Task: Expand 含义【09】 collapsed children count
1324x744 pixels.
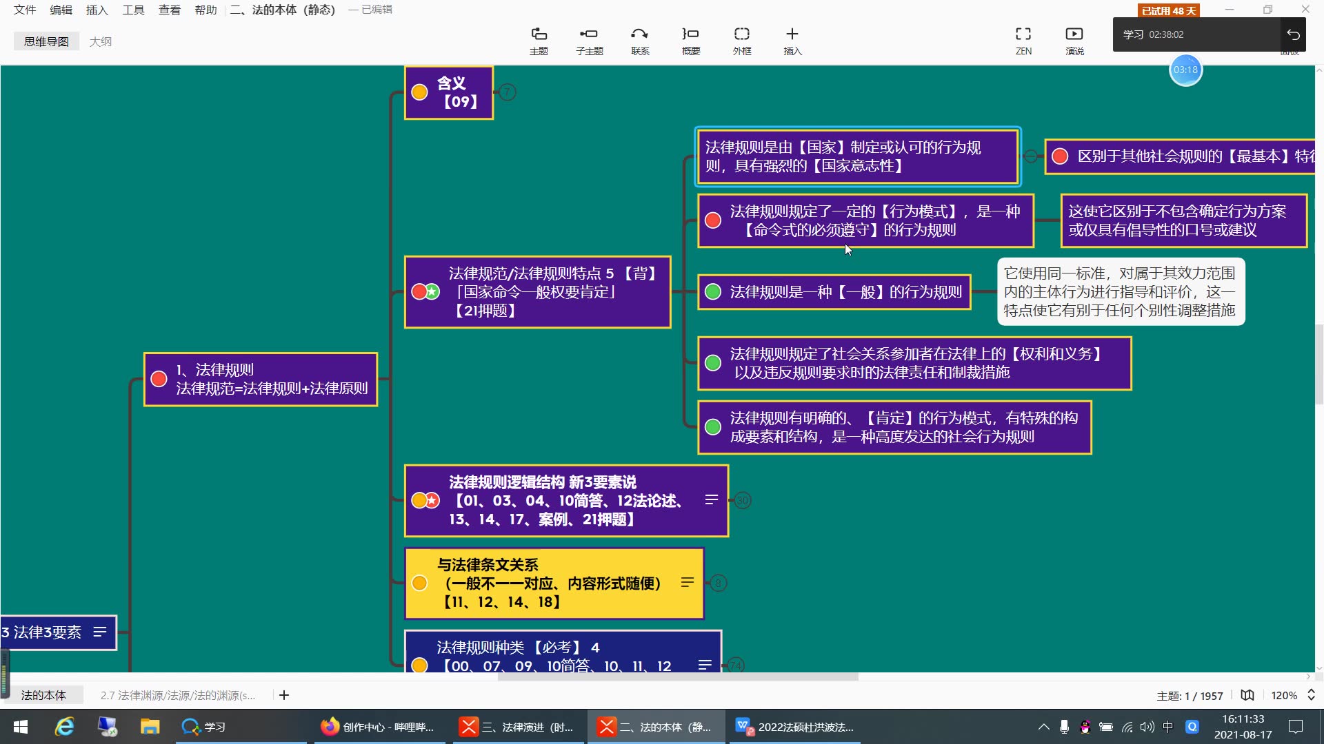Action: [508, 92]
